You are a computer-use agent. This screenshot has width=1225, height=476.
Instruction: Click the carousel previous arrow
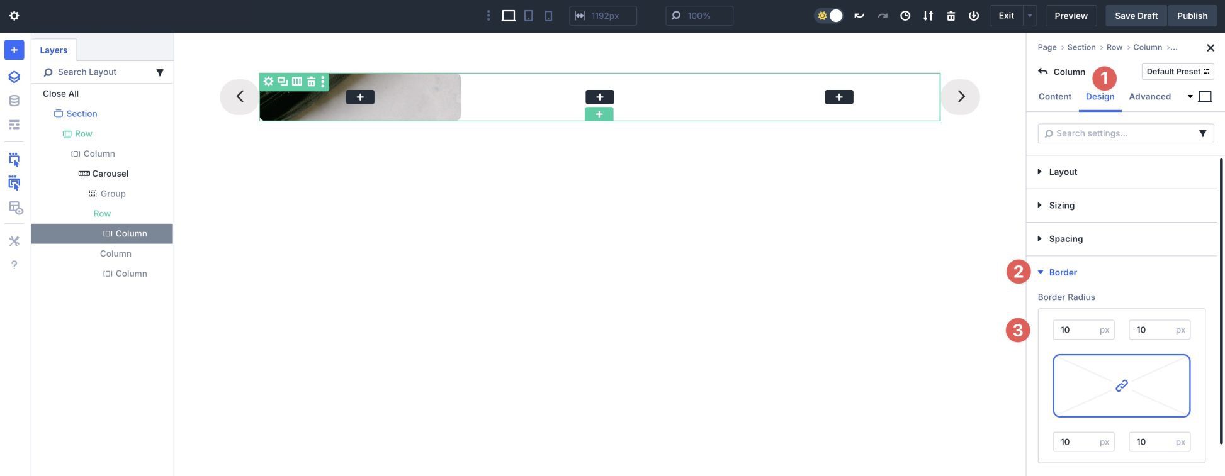point(239,97)
